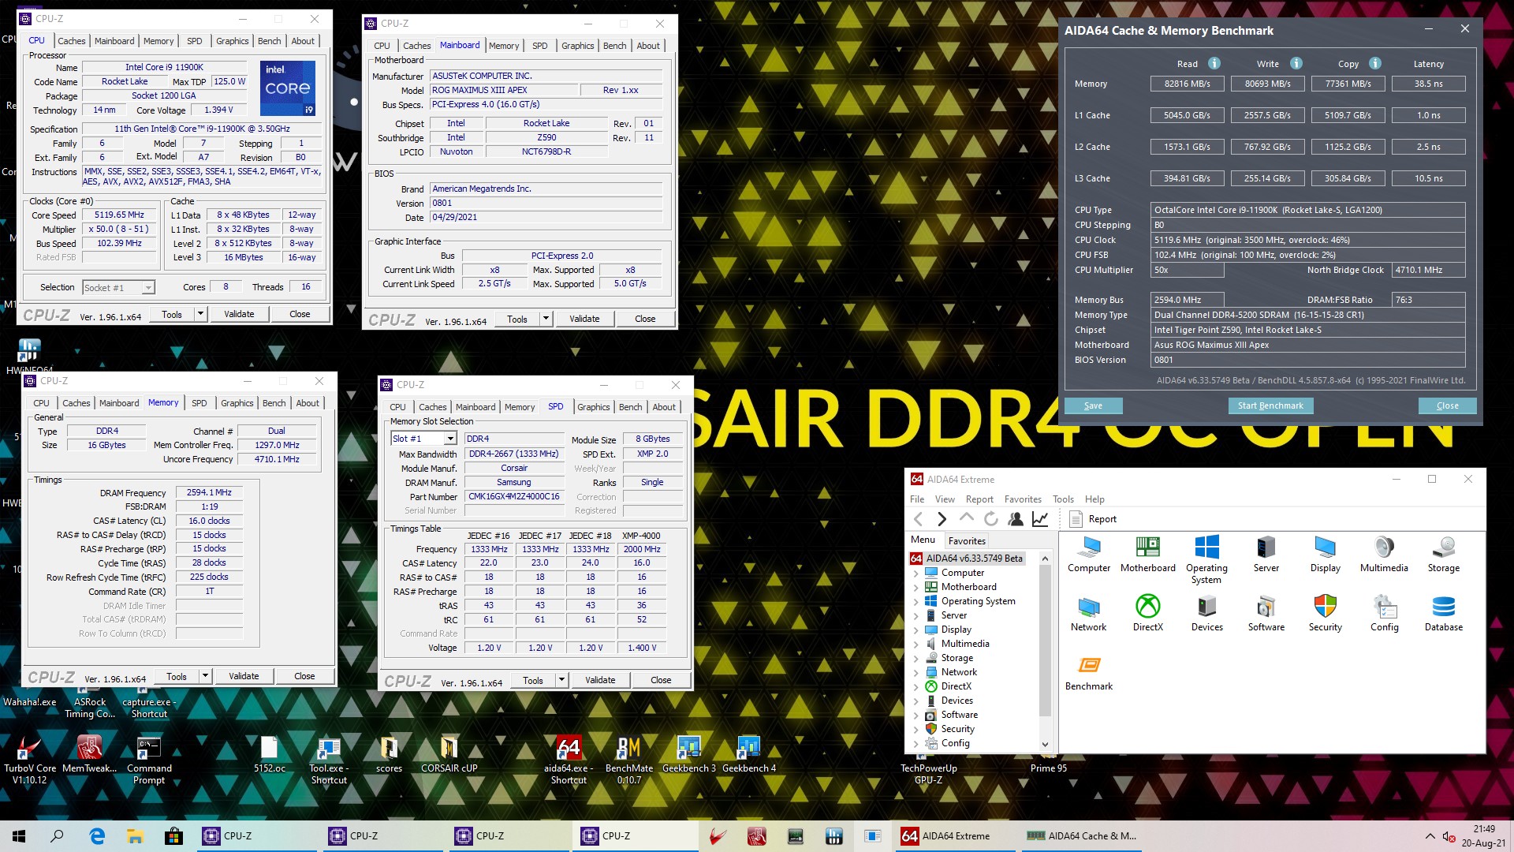
Task: Open the Network category icon in AIDA64
Action: point(1089,613)
